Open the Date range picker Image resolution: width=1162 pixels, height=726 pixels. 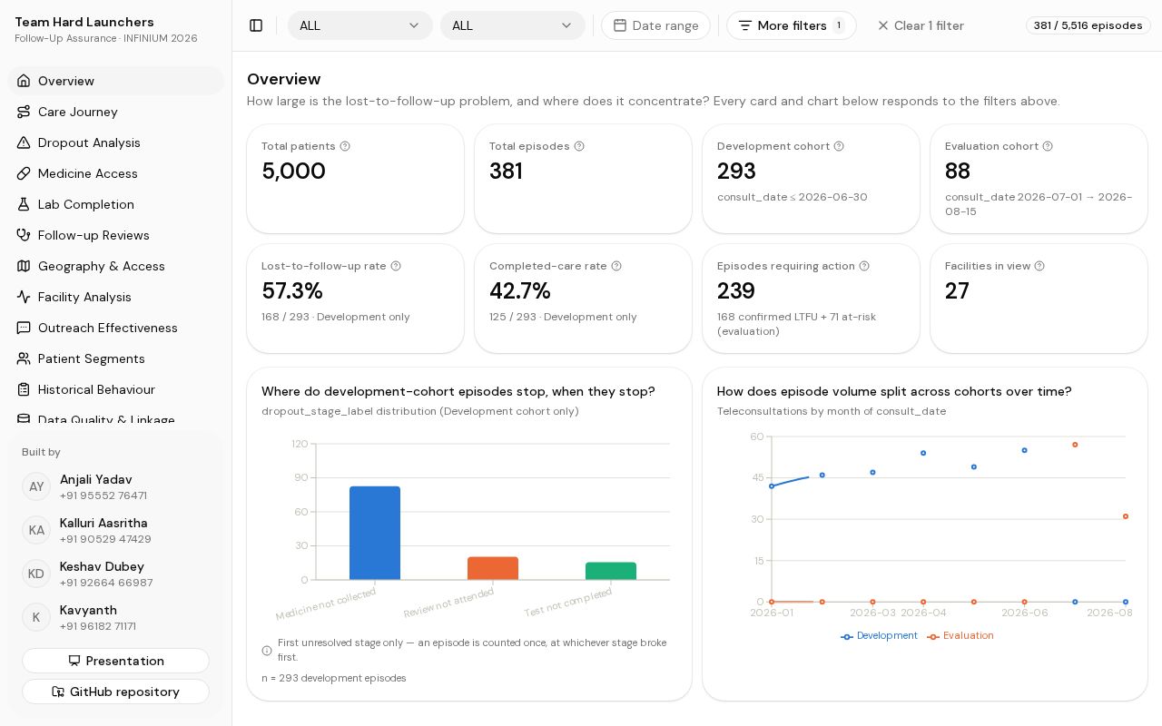click(655, 25)
